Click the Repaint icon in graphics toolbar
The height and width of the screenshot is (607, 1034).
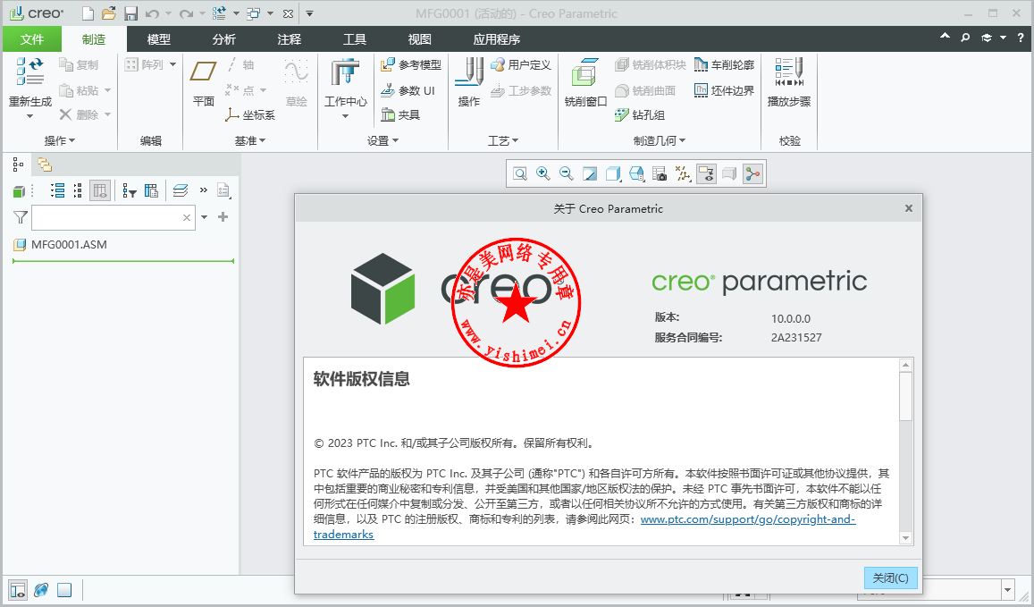point(590,173)
